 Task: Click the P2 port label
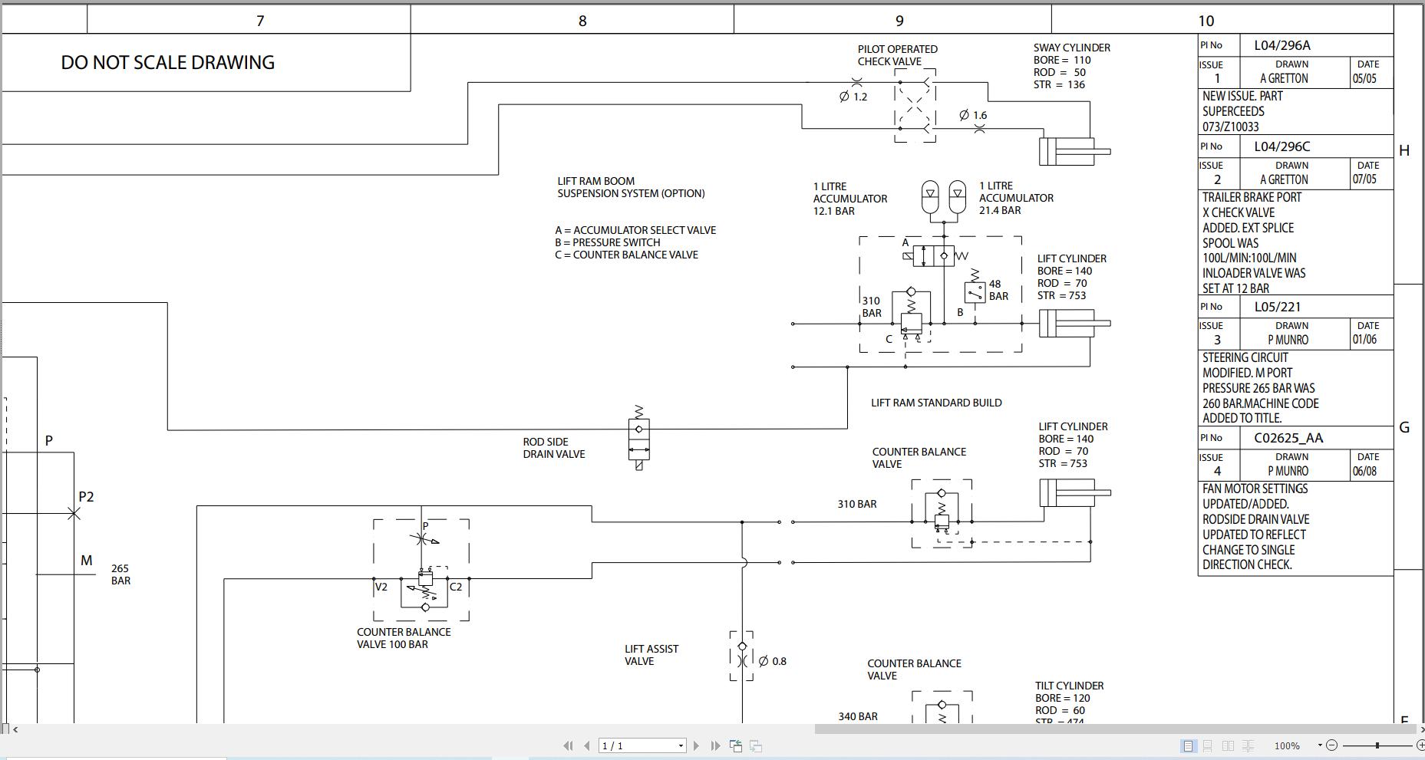point(86,497)
